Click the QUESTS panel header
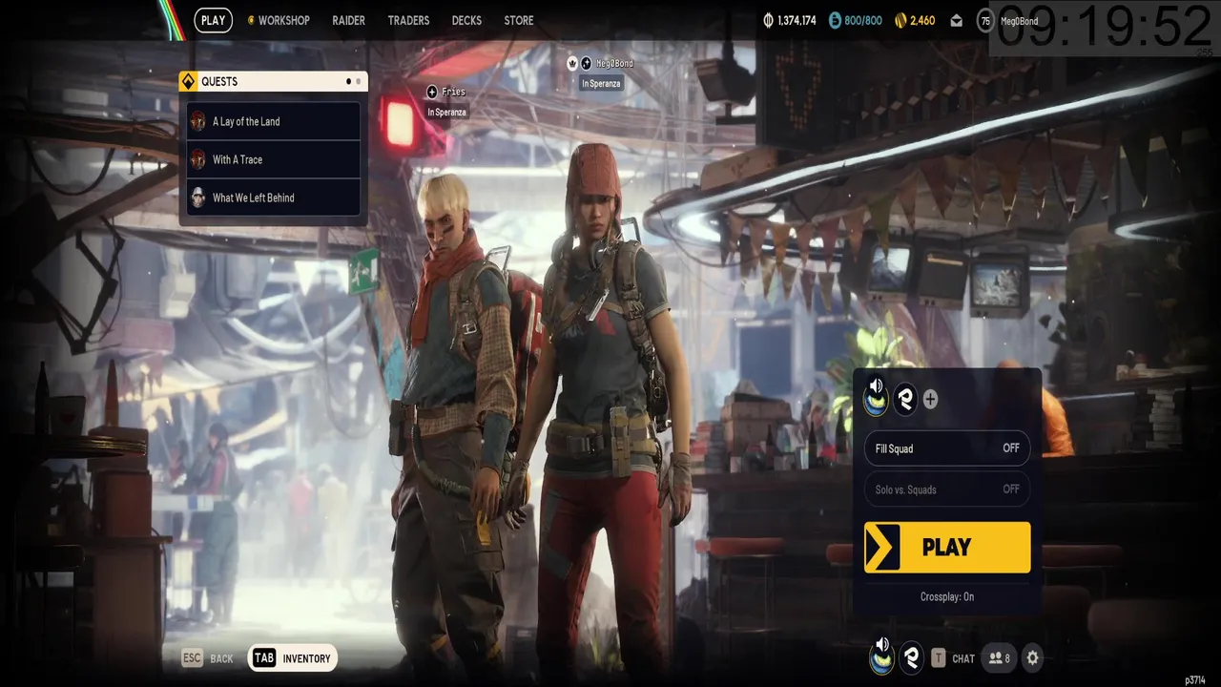 (x=273, y=81)
